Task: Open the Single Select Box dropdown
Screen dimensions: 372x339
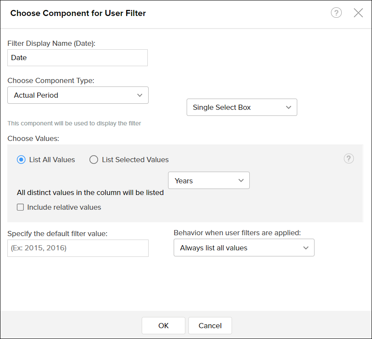Action: (x=242, y=107)
